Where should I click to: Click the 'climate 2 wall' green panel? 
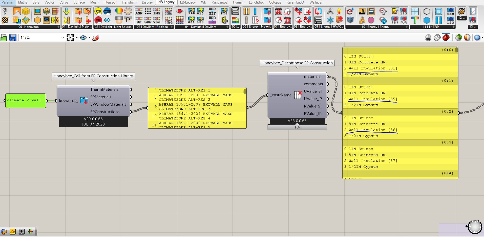pos(26,101)
